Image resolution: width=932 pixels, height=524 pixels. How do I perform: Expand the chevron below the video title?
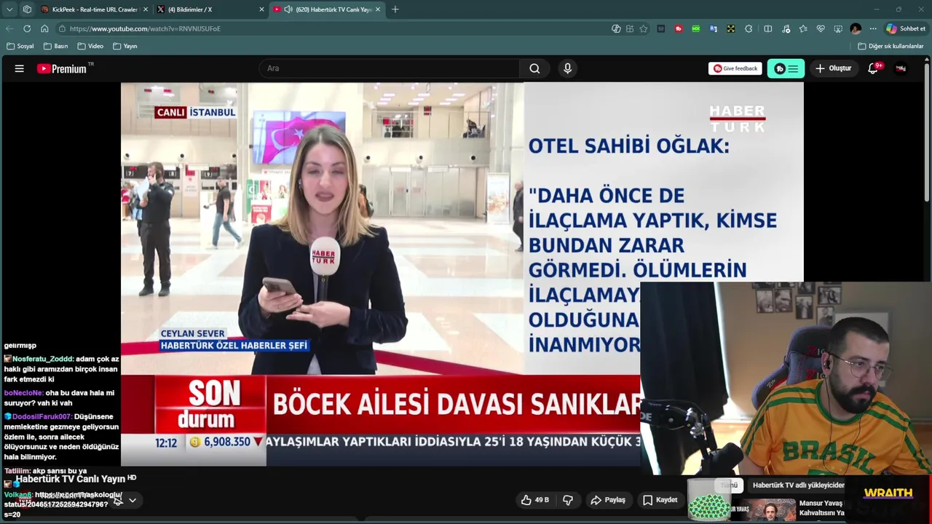pos(133,500)
